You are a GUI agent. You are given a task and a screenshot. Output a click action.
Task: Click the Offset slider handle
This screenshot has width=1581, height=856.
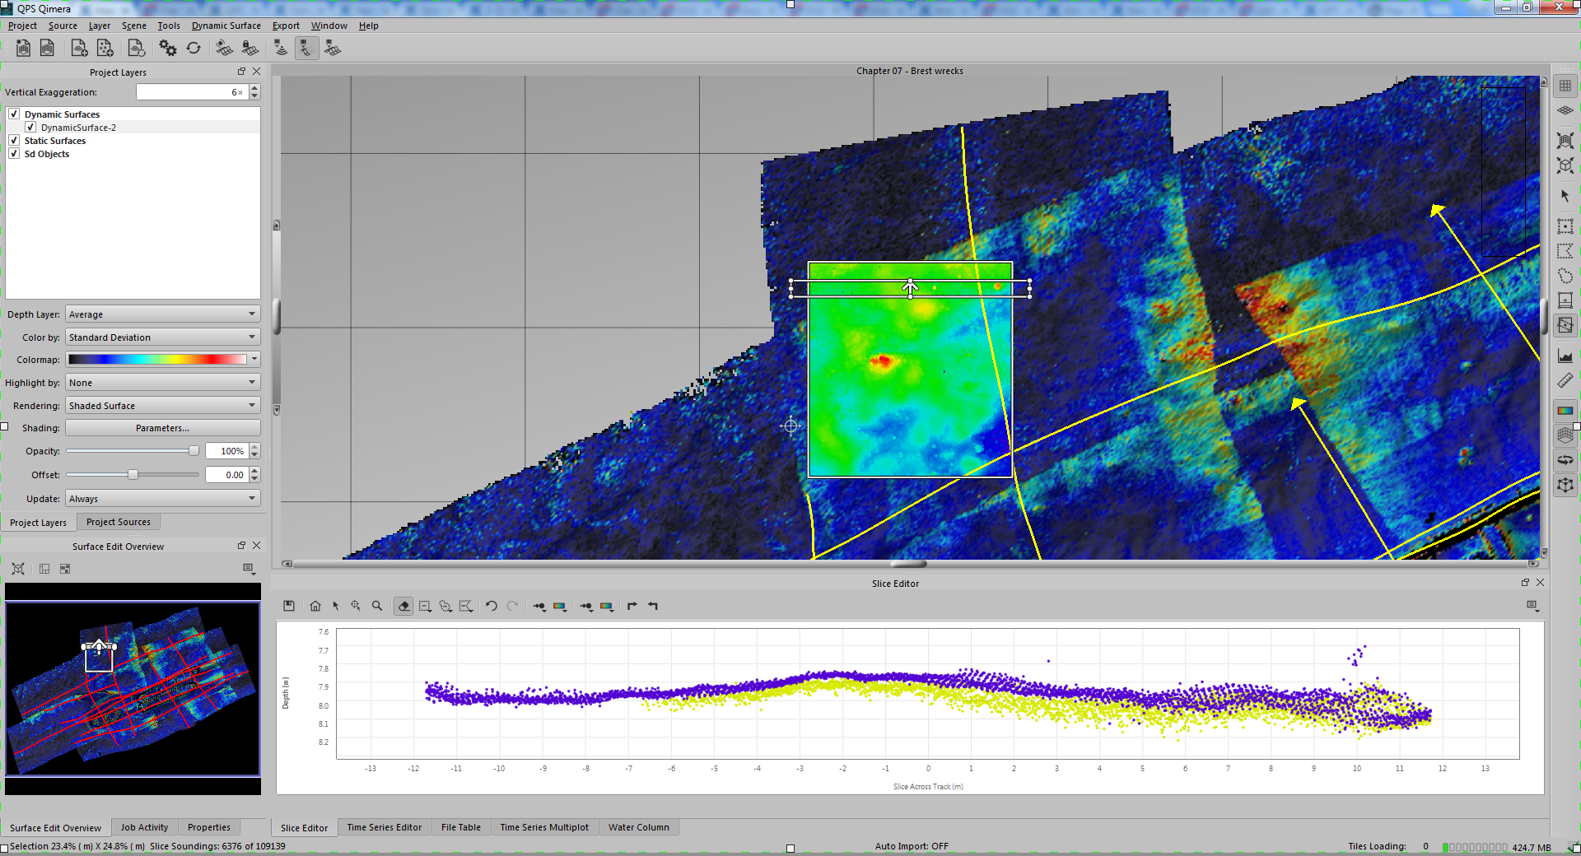[133, 475]
